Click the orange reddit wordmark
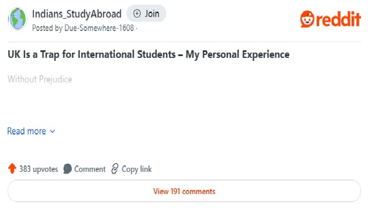368x211 pixels. (338, 19)
